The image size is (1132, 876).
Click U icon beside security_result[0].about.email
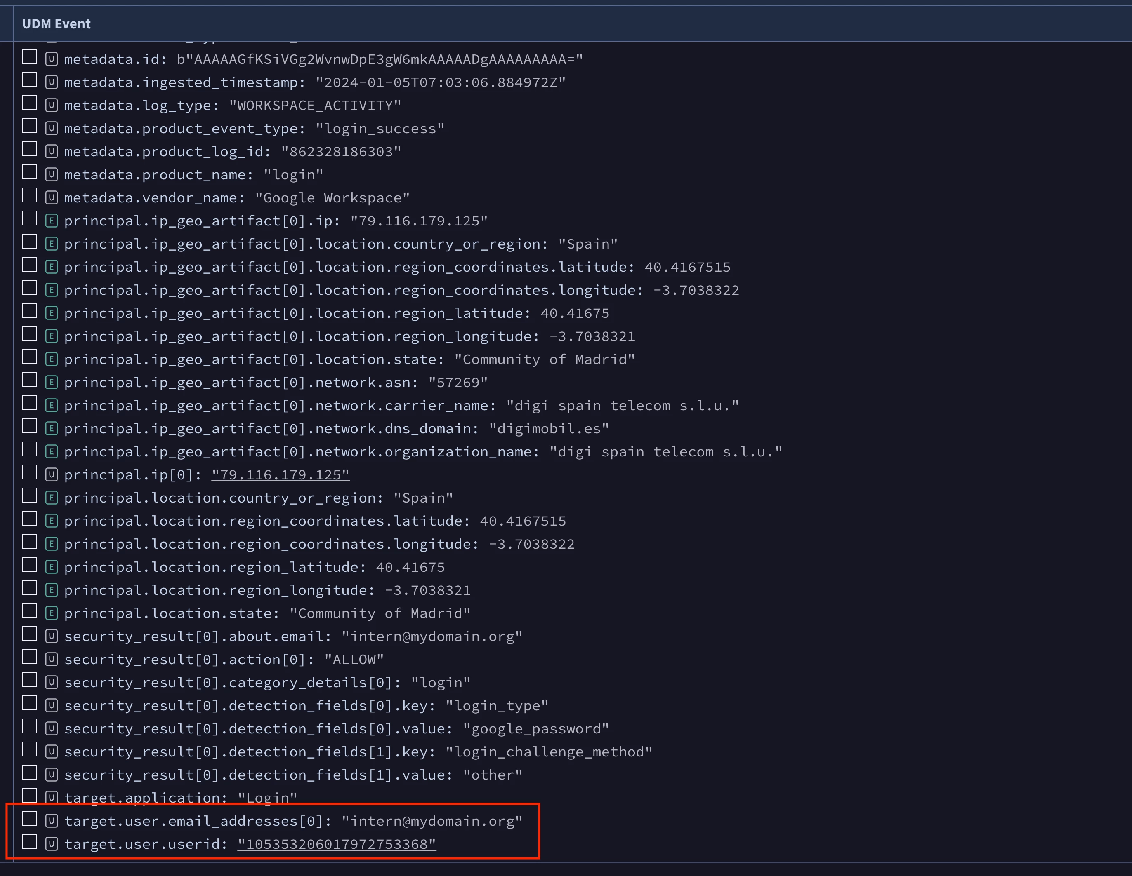click(51, 636)
